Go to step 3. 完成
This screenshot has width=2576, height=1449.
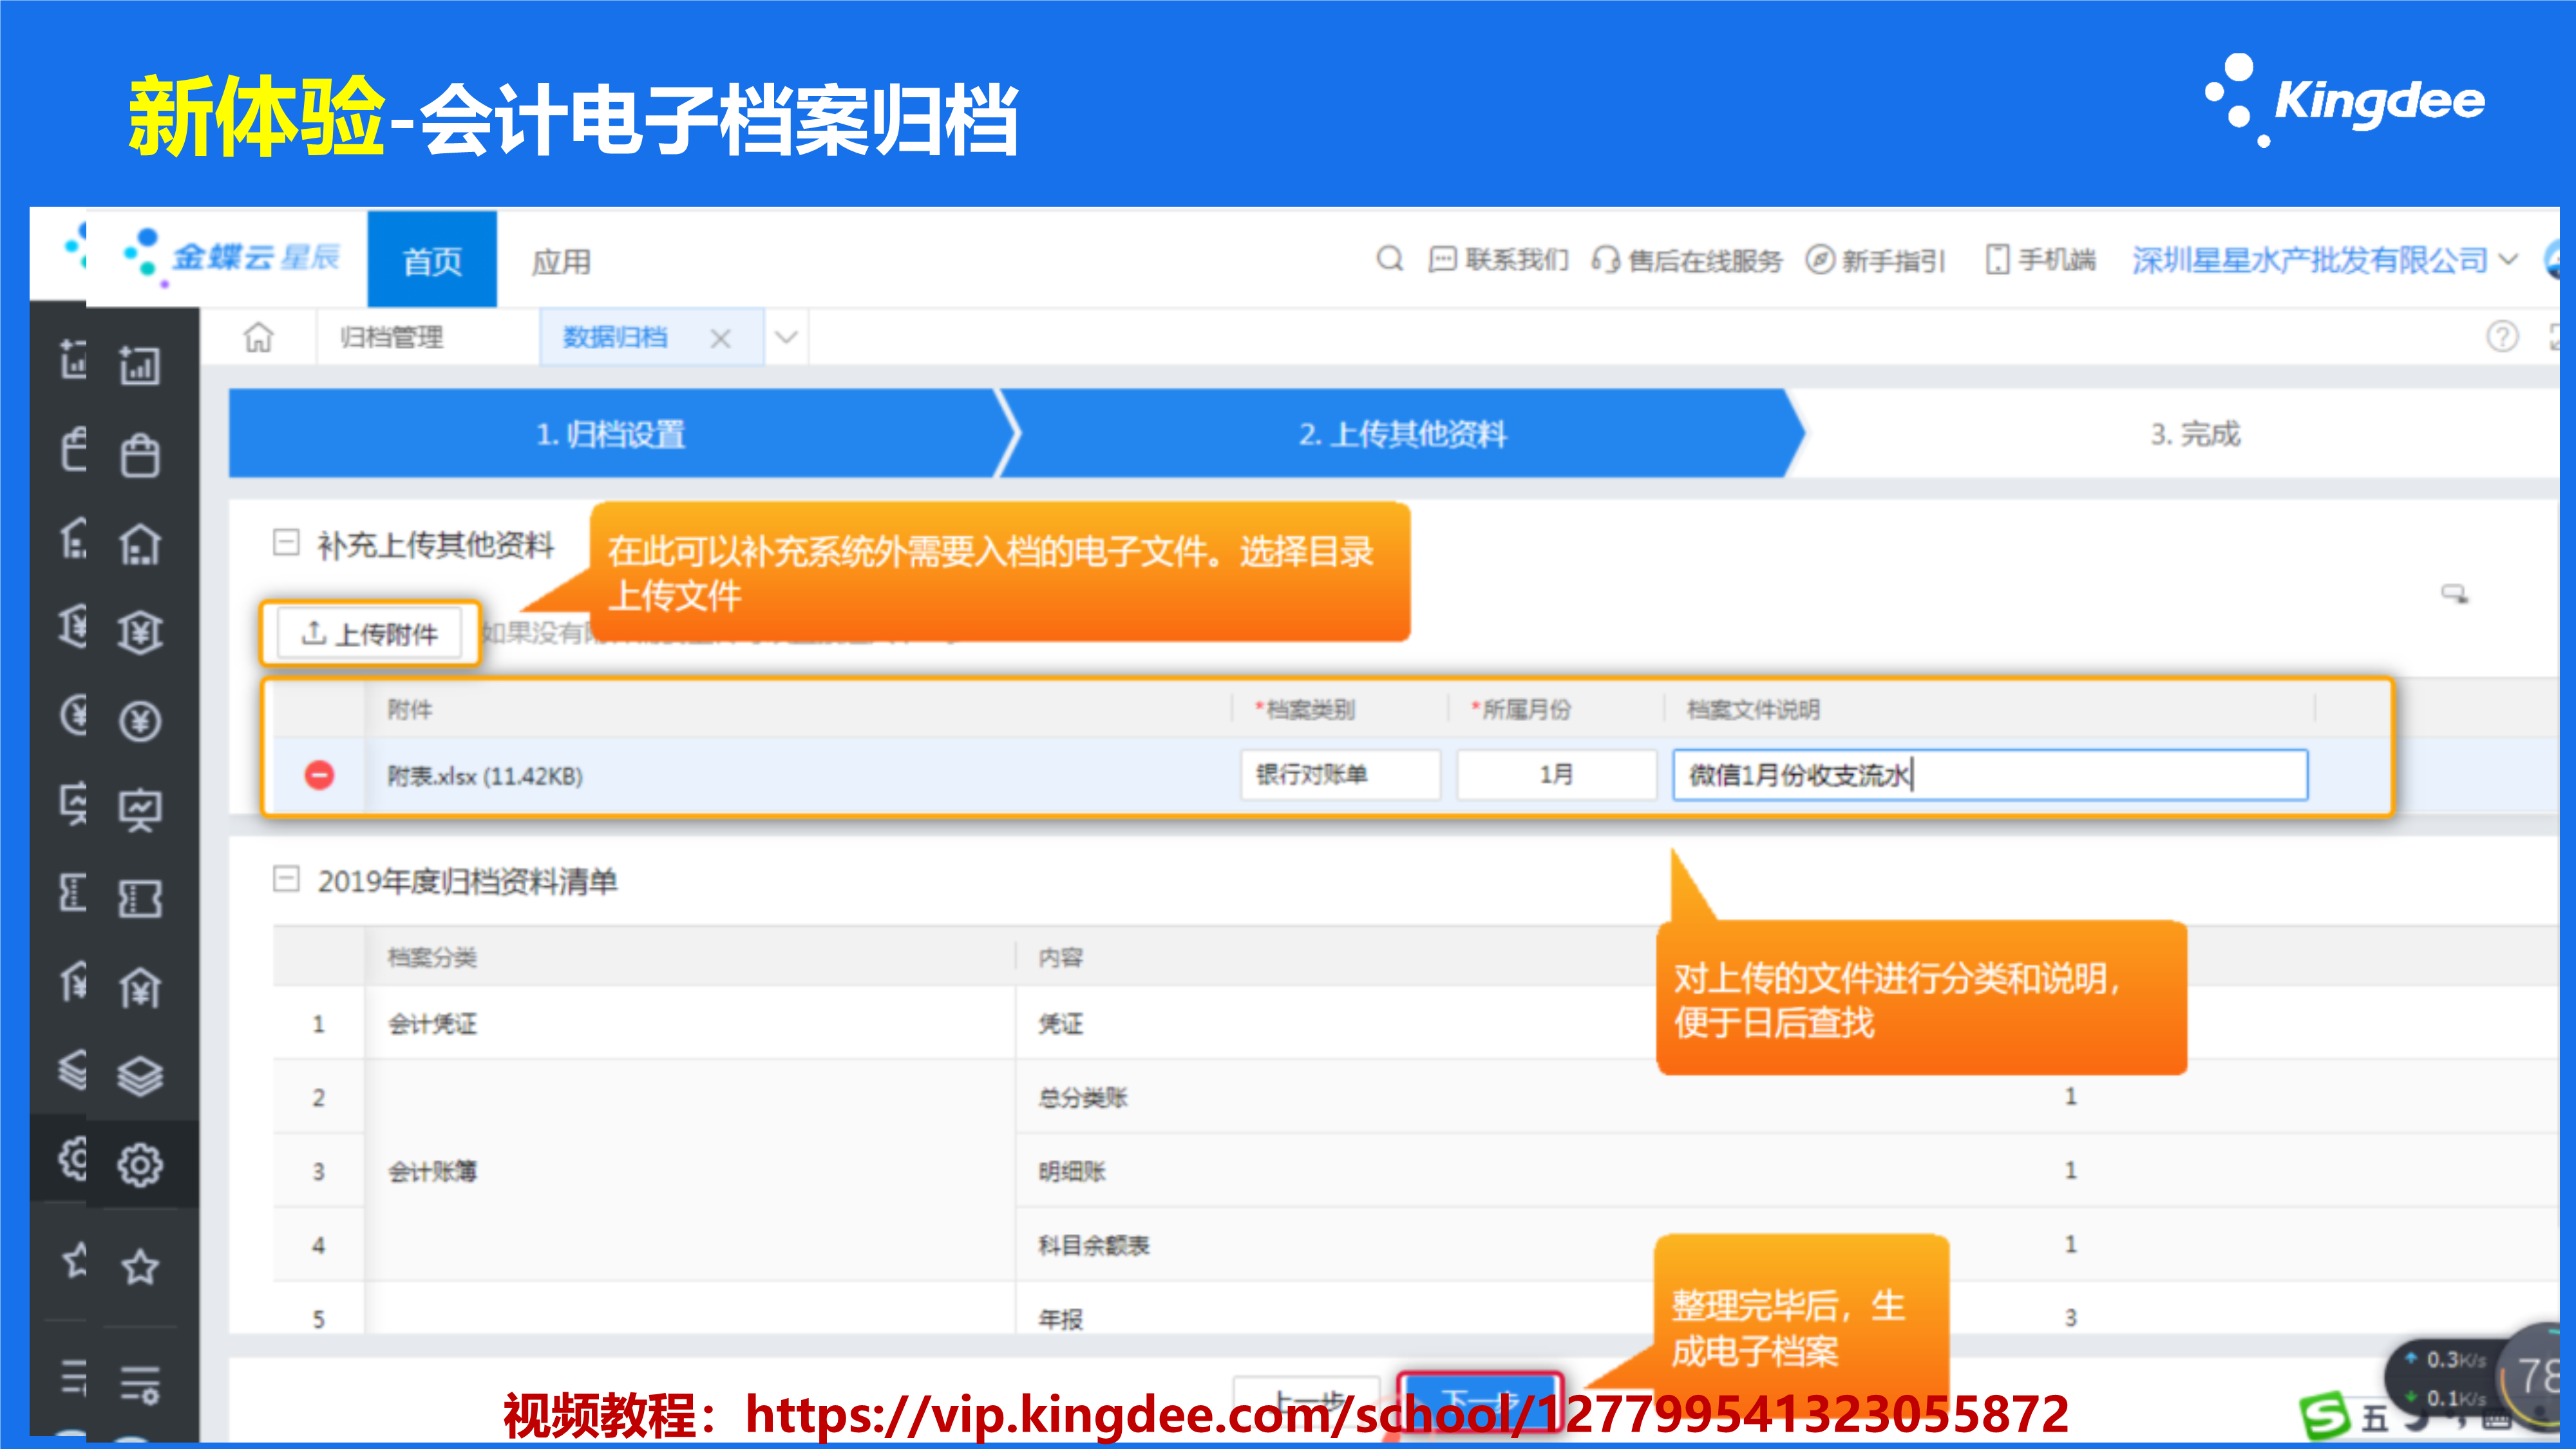click(2195, 434)
